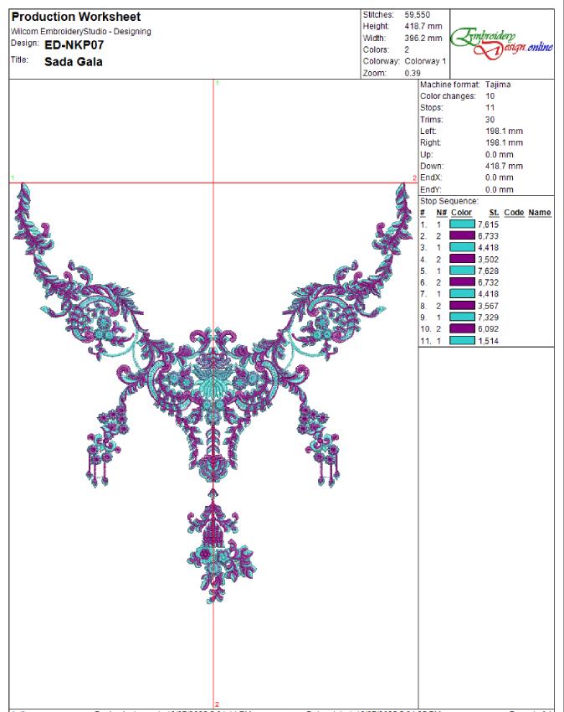Pick the cyan swatch in stop 11
The height and width of the screenshot is (712, 564).
pyautogui.click(x=462, y=342)
